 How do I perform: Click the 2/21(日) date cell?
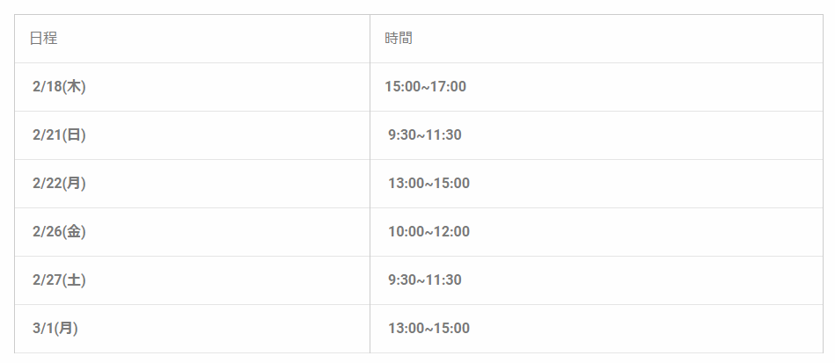[x=59, y=135]
